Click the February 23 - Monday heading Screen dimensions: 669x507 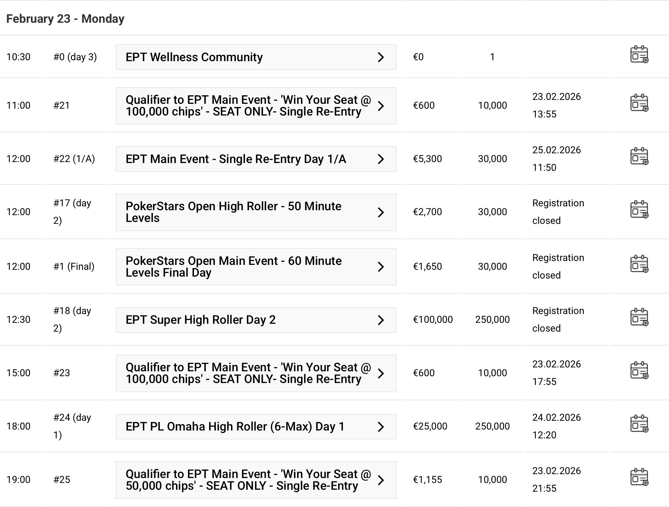click(65, 19)
